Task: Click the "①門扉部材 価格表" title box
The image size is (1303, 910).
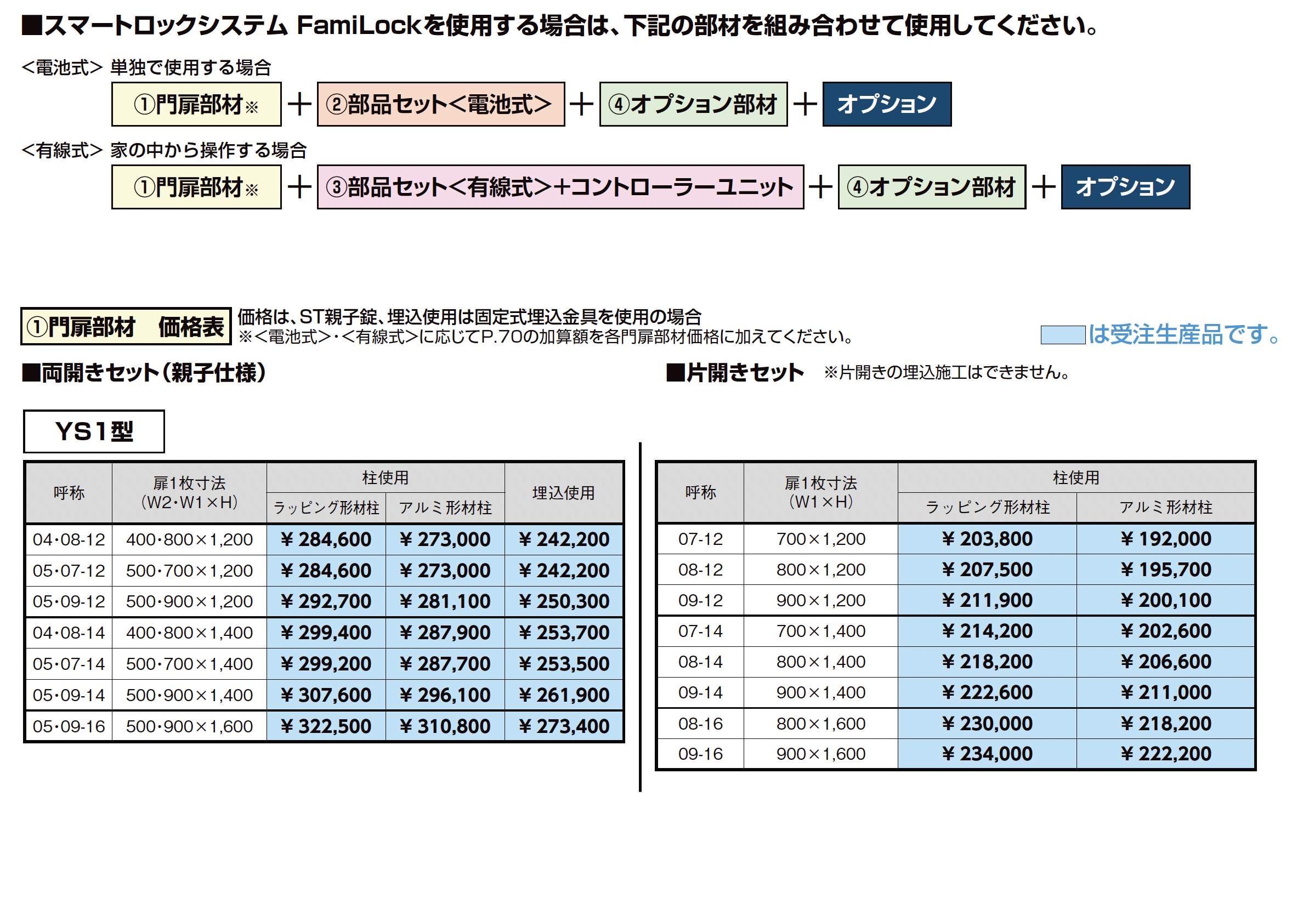Action: coord(126,327)
